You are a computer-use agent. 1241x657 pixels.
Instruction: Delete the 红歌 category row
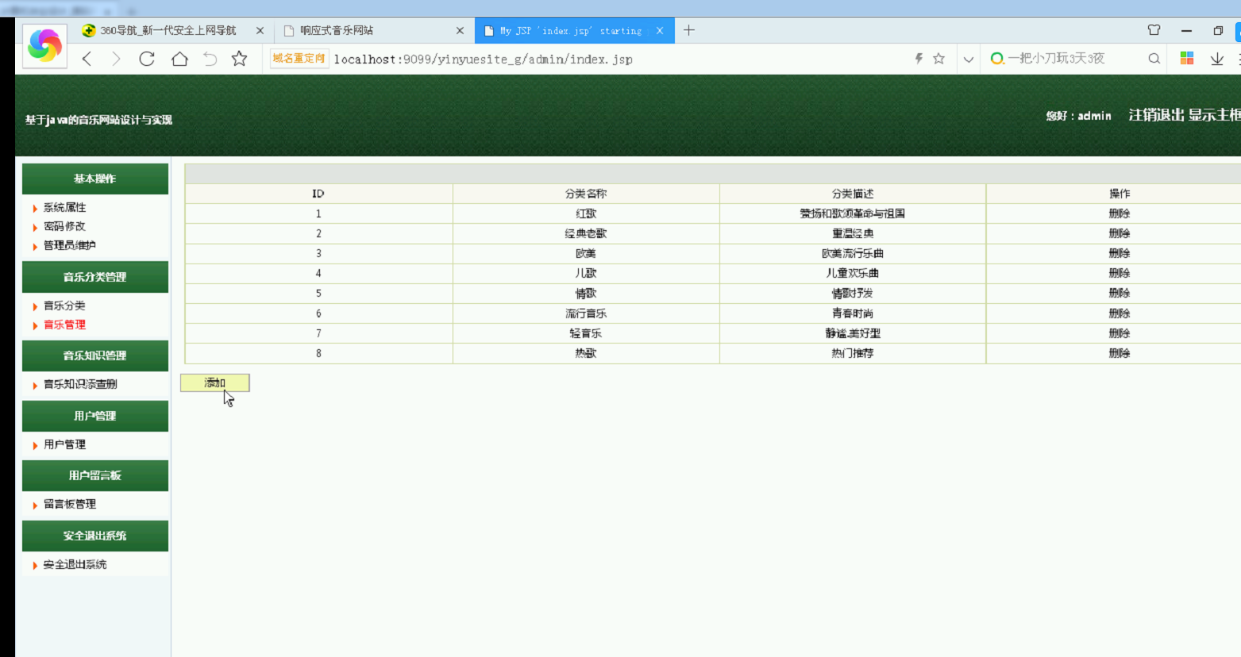pyautogui.click(x=1120, y=213)
